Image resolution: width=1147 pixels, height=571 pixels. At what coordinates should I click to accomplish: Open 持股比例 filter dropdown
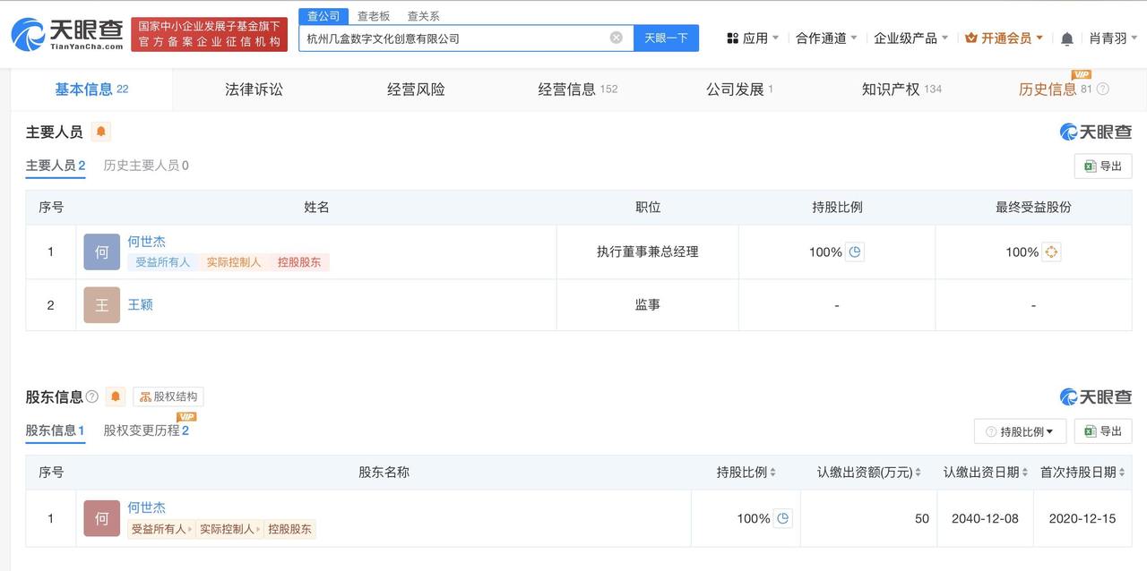1020,431
